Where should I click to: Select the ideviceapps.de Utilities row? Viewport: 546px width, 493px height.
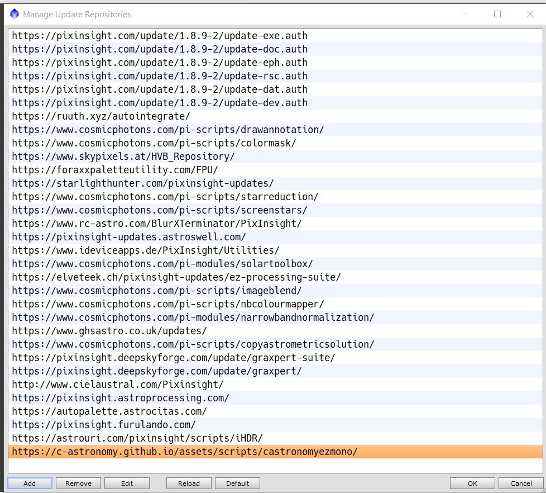coord(275,250)
